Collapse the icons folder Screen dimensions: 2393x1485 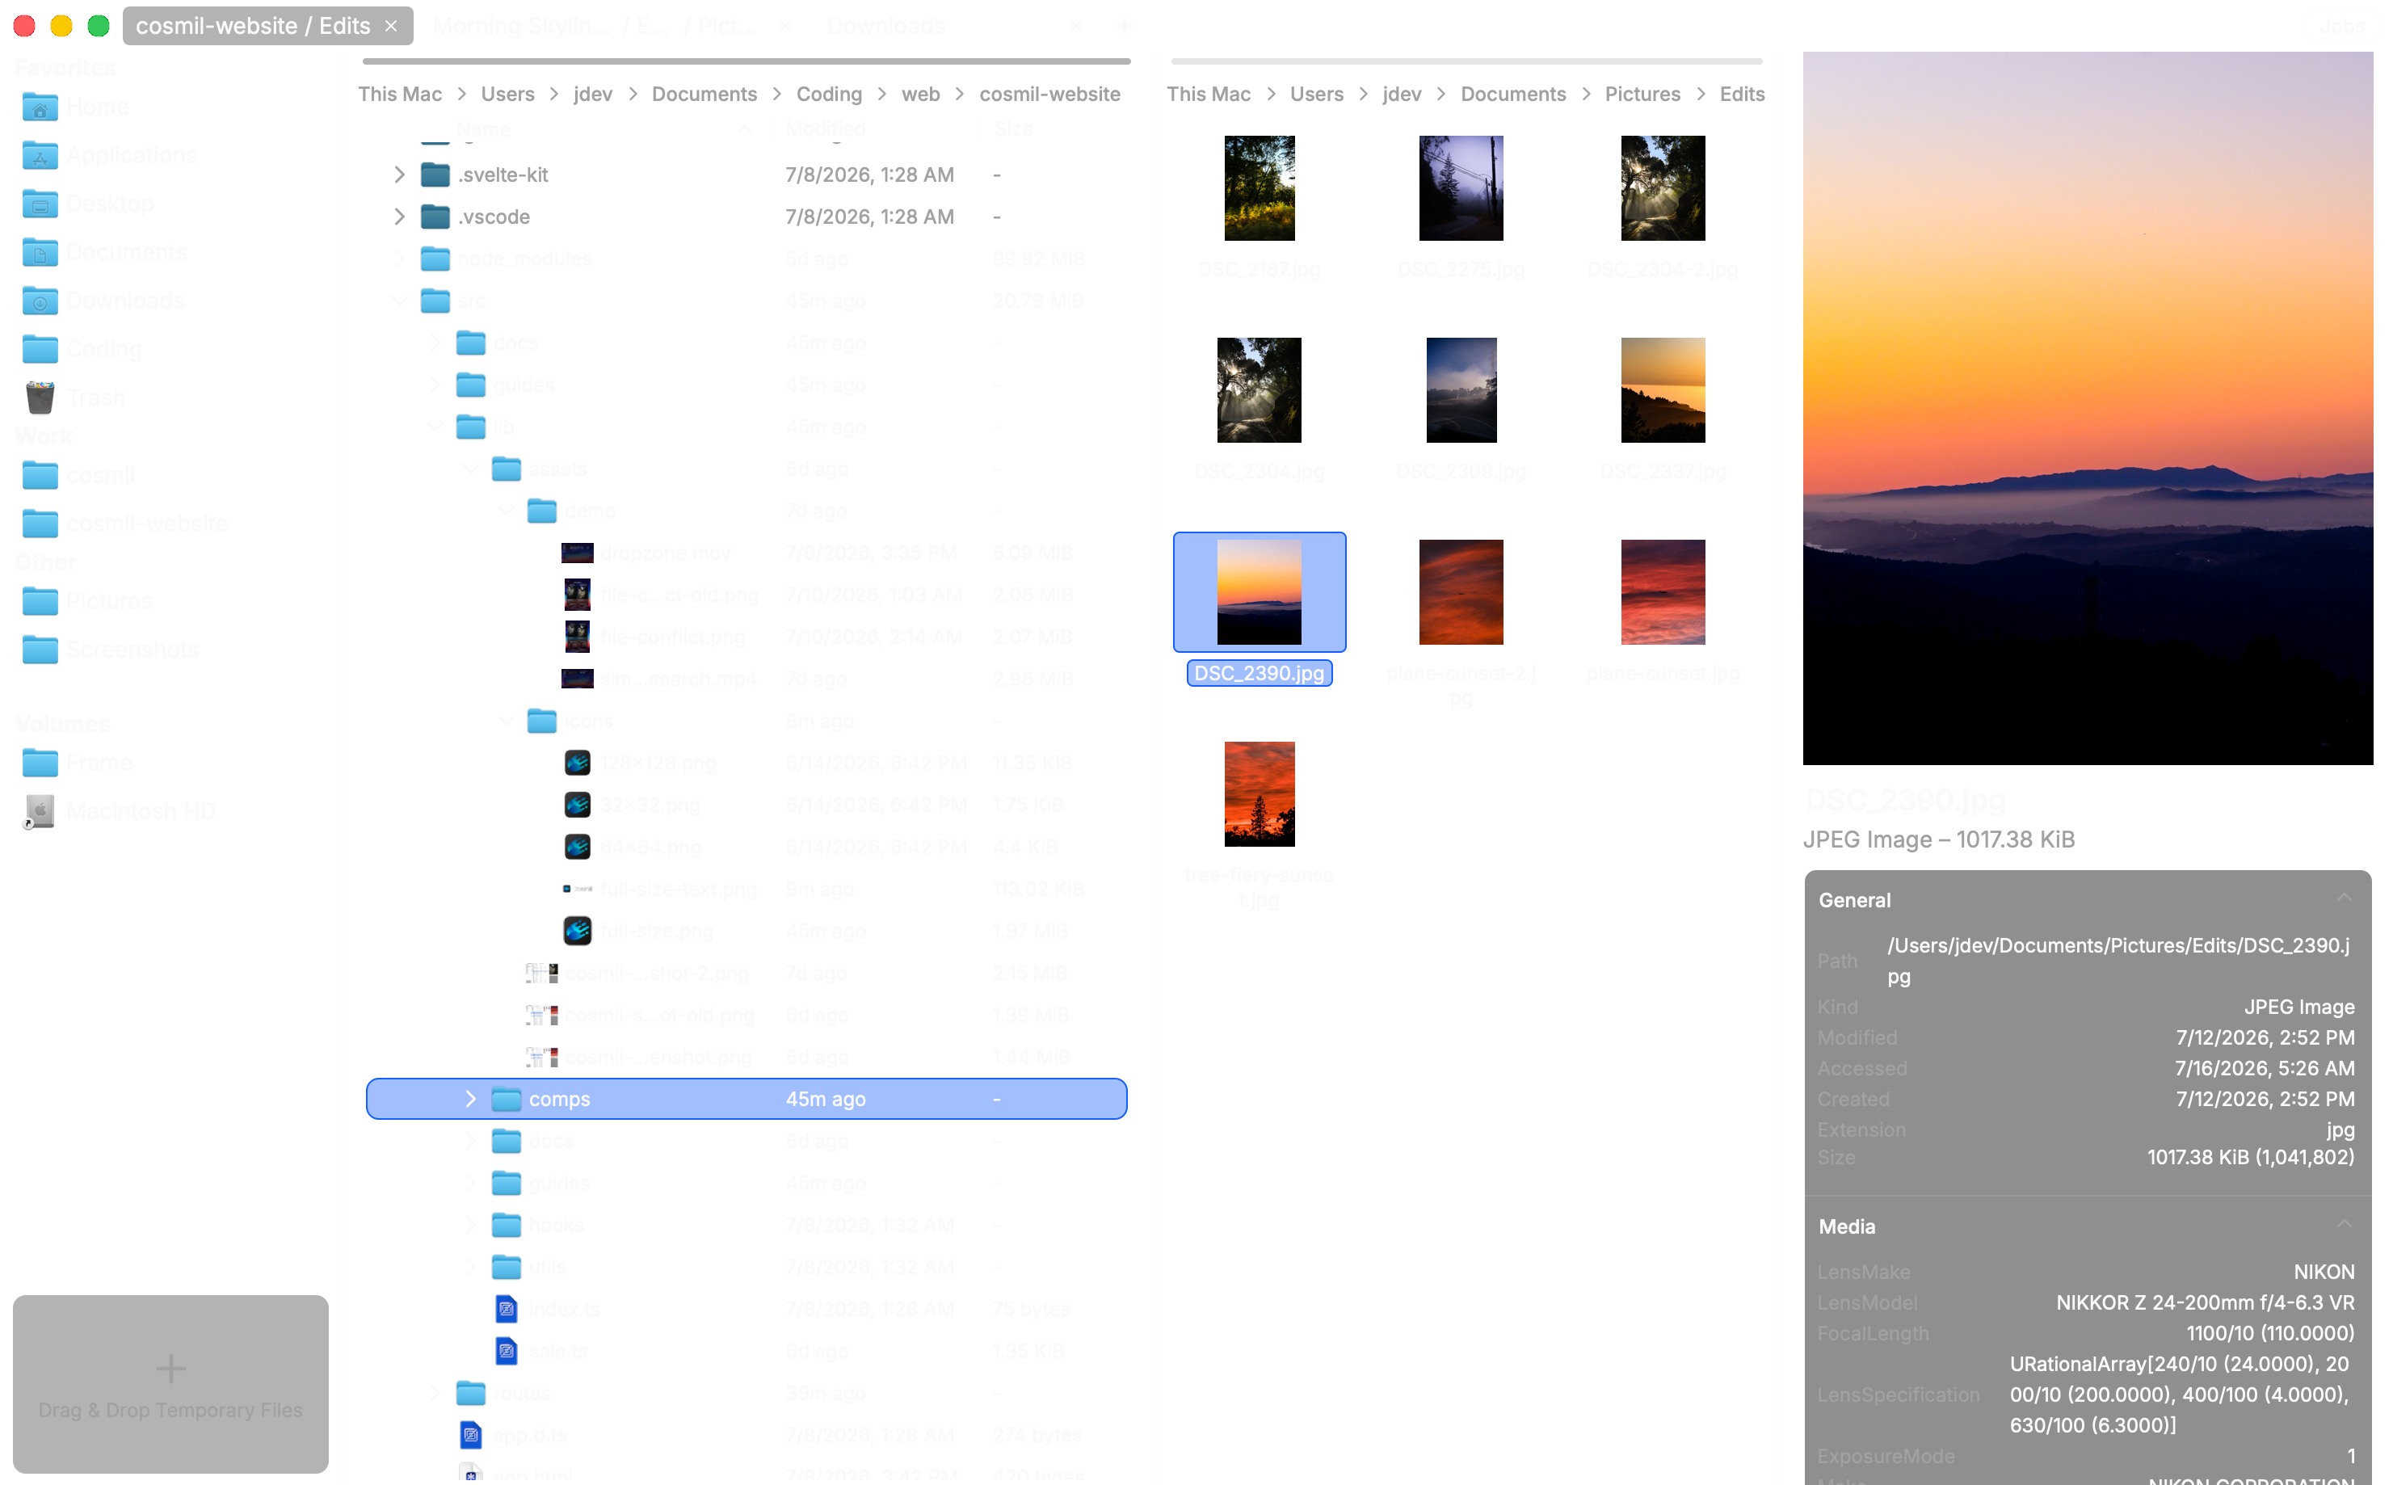click(x=505, y=720)
